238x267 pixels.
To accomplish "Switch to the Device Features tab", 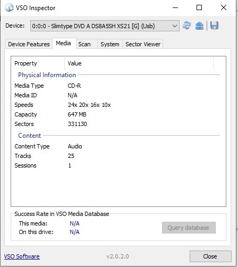I will (29, 44).
